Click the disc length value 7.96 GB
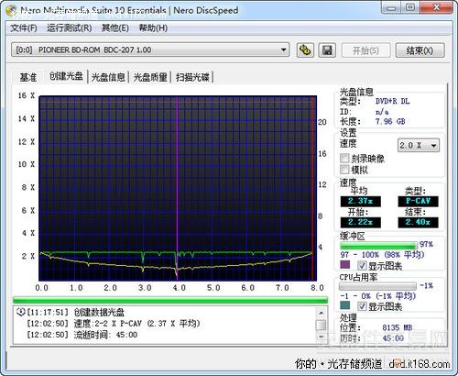 click(x=390, y=121)
